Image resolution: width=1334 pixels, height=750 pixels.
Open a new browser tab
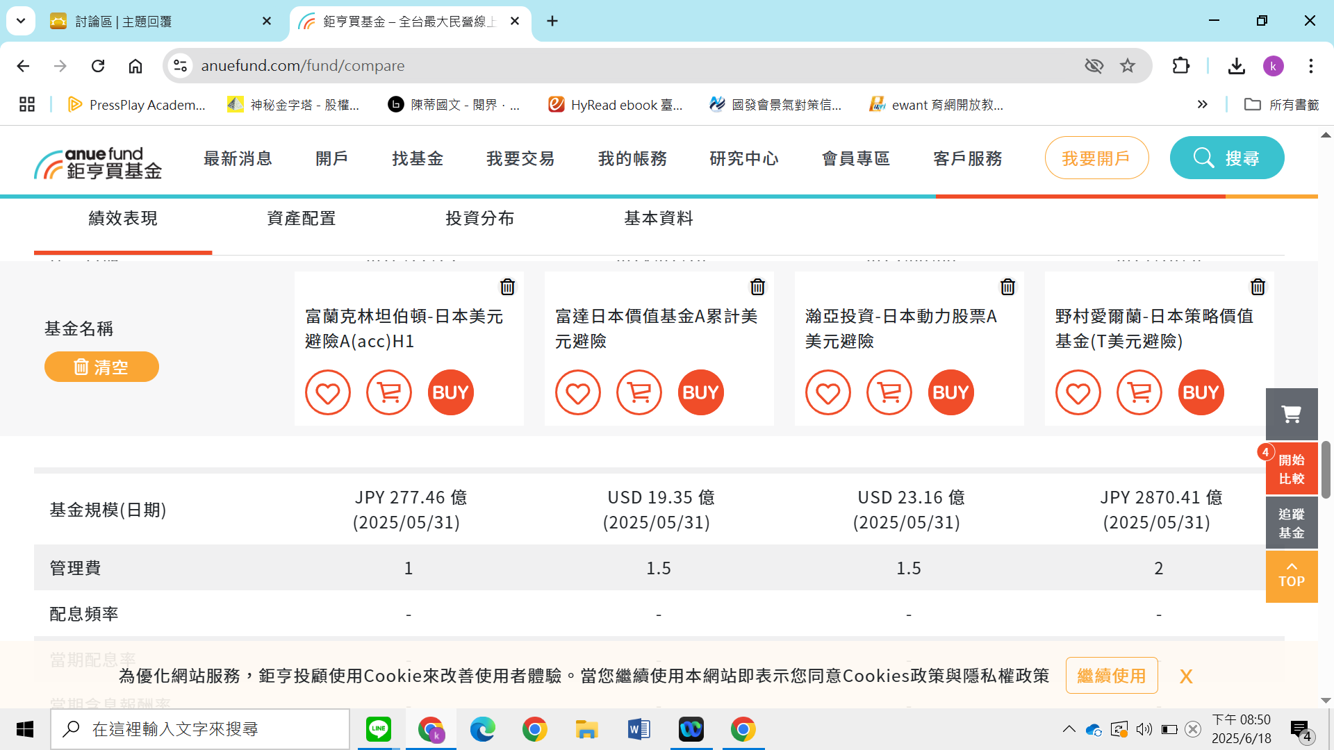click(x=552, y=22)
